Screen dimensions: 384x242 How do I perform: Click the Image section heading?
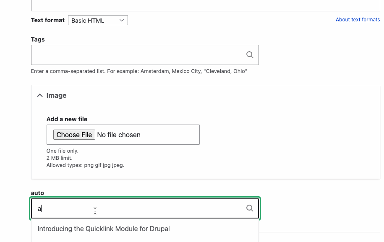(57, 95)
